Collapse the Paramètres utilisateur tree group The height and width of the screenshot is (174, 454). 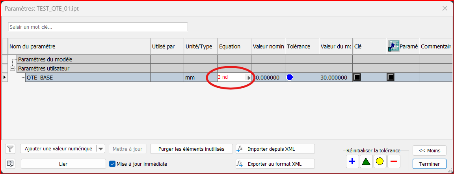point(12,68)
